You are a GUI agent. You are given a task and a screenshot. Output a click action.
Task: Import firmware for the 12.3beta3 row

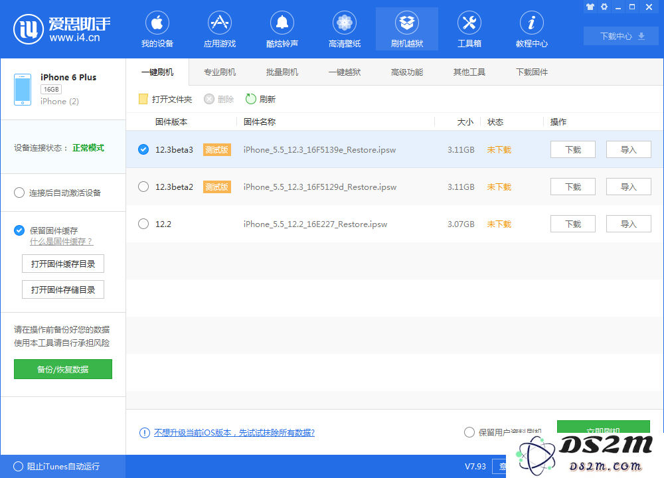(628, 149)
